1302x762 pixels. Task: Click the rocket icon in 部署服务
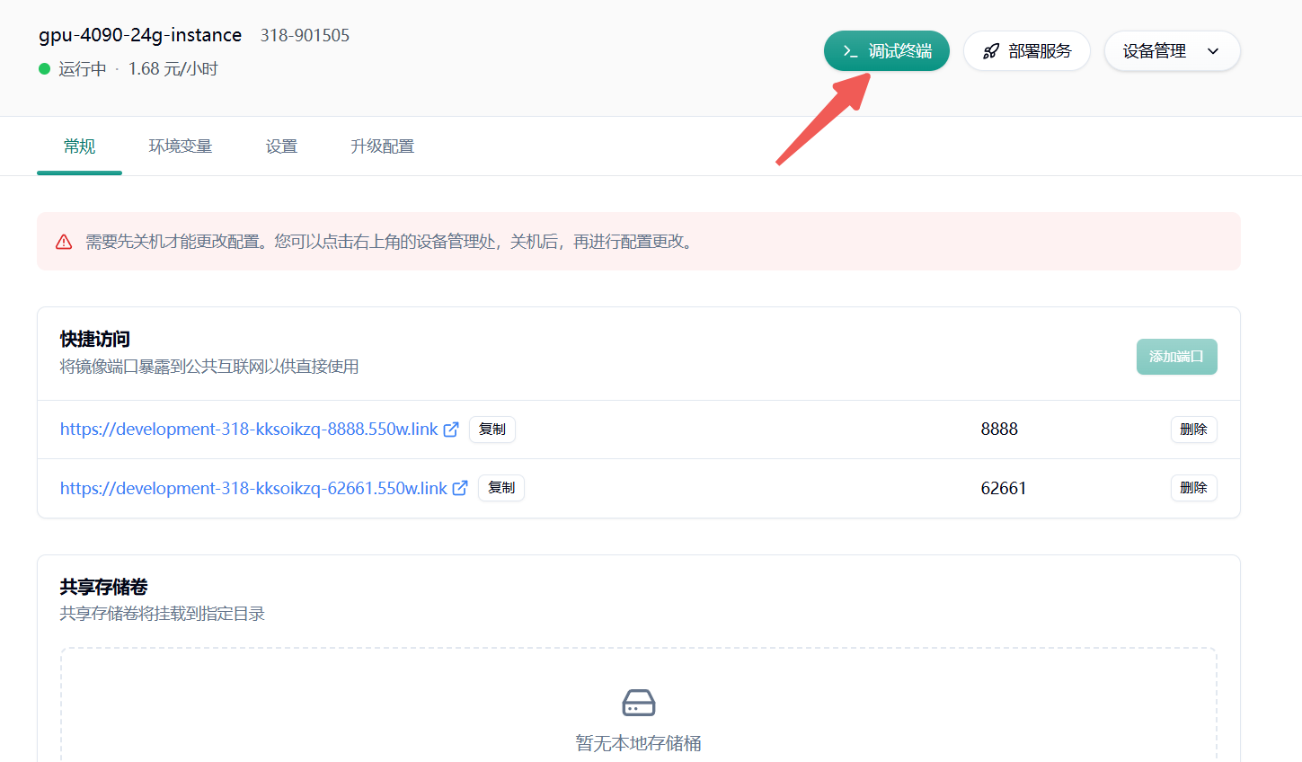click(x=990, y=51)
